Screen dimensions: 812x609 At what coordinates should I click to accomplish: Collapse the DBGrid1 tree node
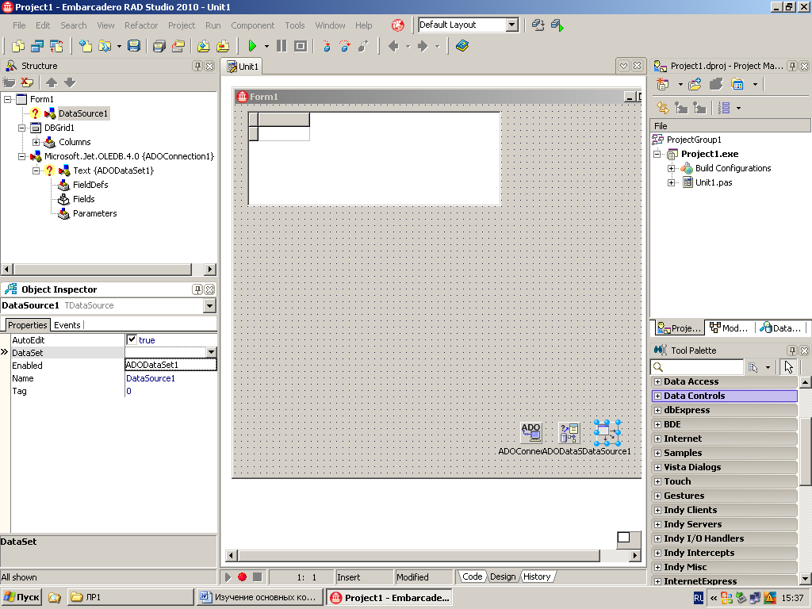[21, 128]
